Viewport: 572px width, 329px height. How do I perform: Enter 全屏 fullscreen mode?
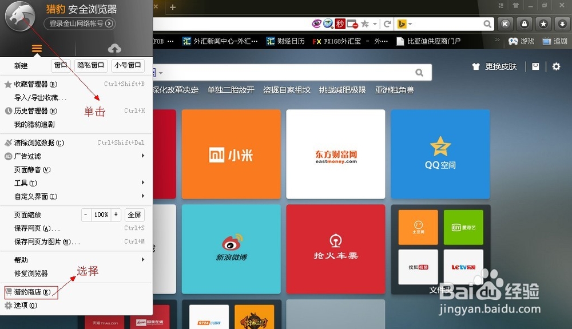(x=134, y=215)
